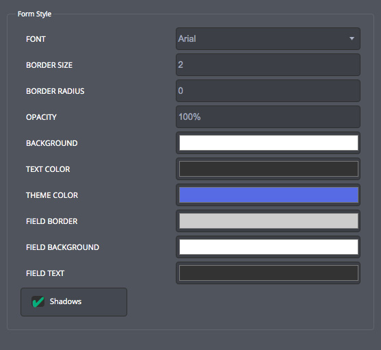Screen dimensions: 381x350
Task: Open the Font dropdown showing Arial
Action: tap(268, 38)
